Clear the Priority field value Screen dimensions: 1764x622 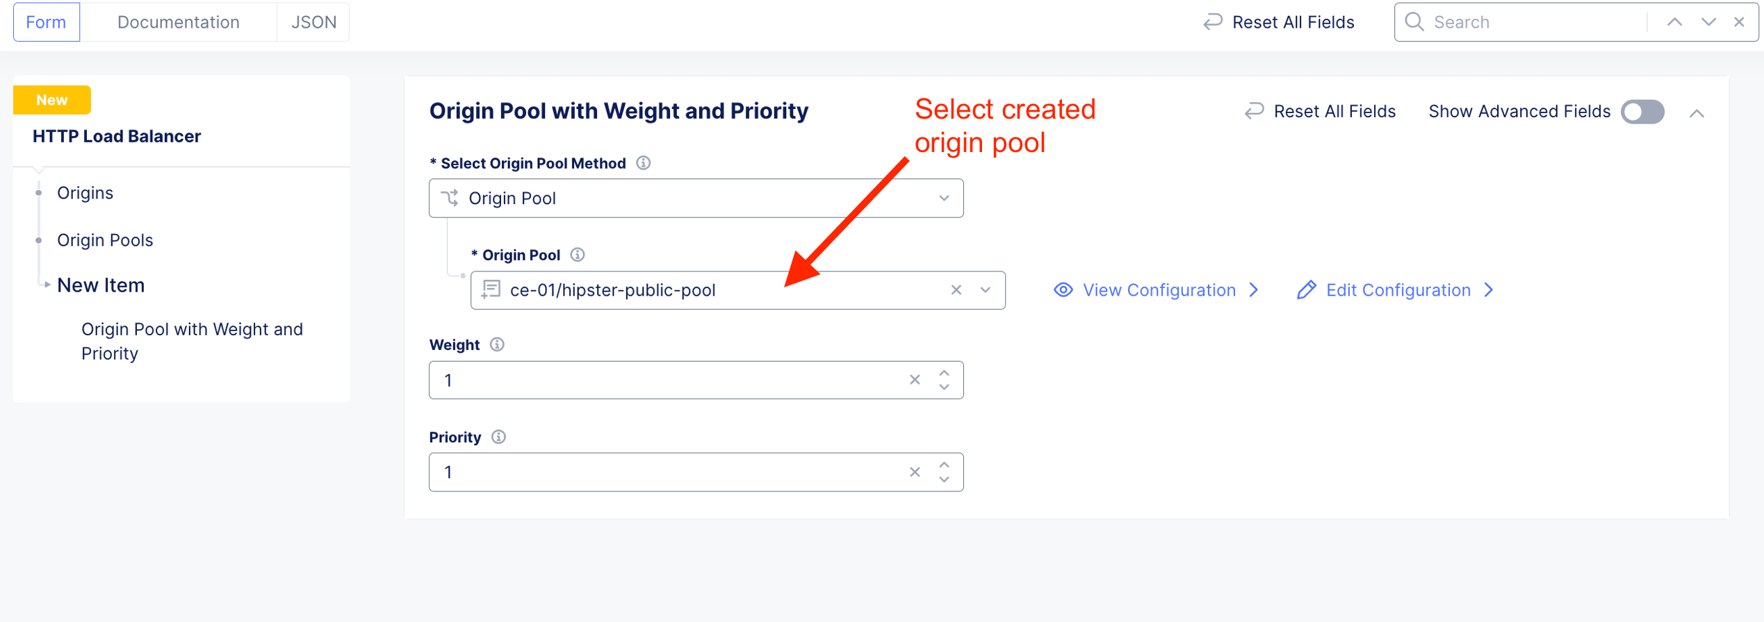click(x=915, y=472)
